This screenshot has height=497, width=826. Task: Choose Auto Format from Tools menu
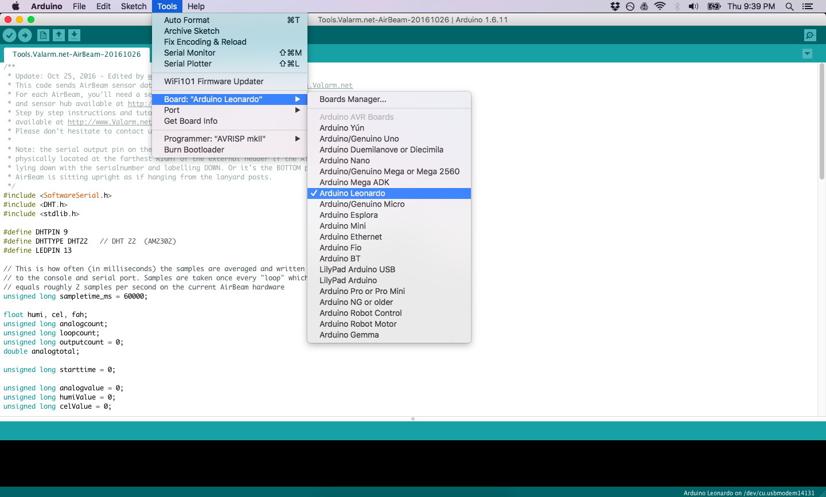(x=230, y=20)
